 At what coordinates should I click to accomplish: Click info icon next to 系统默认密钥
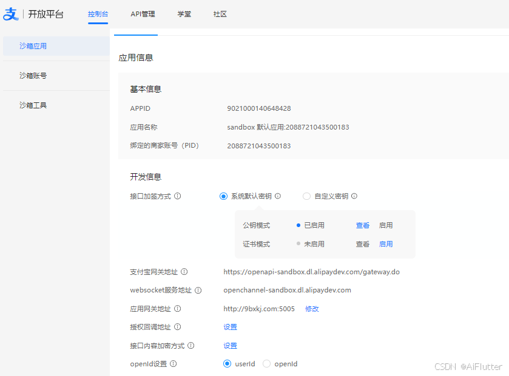point(278,196)
